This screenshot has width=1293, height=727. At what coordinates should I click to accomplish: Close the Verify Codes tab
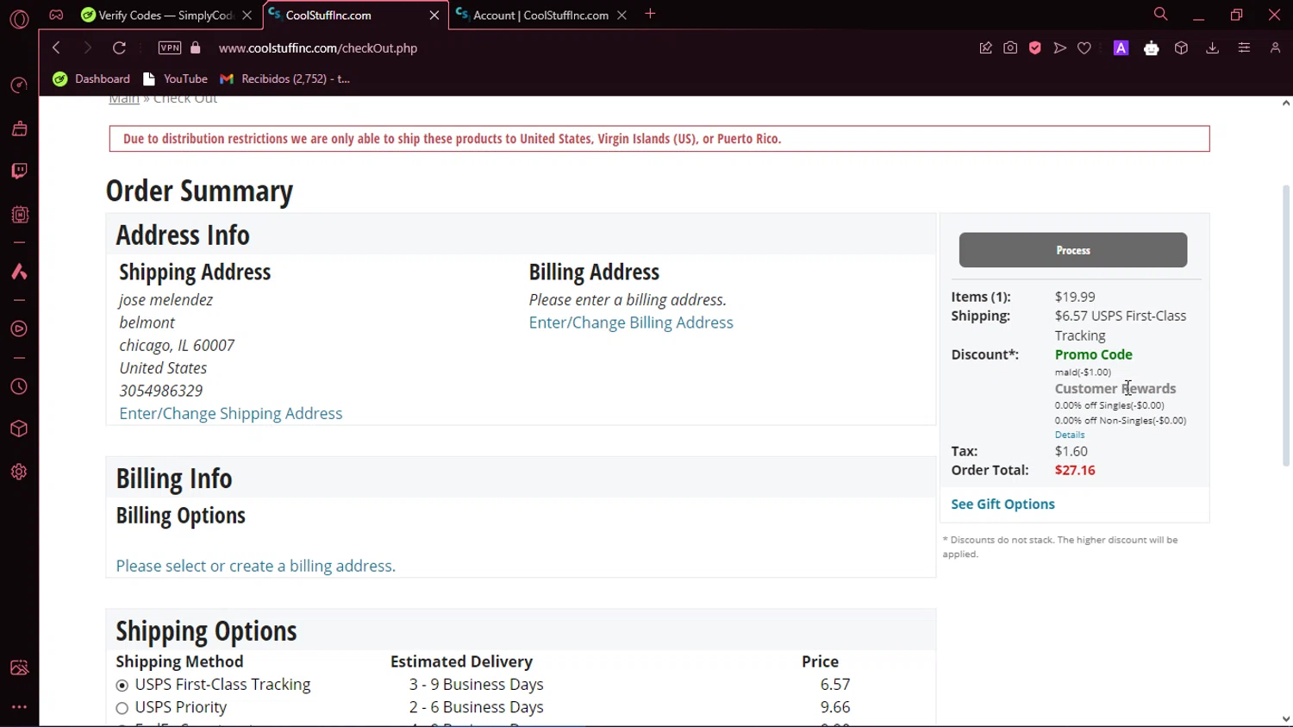click(247, 16)
